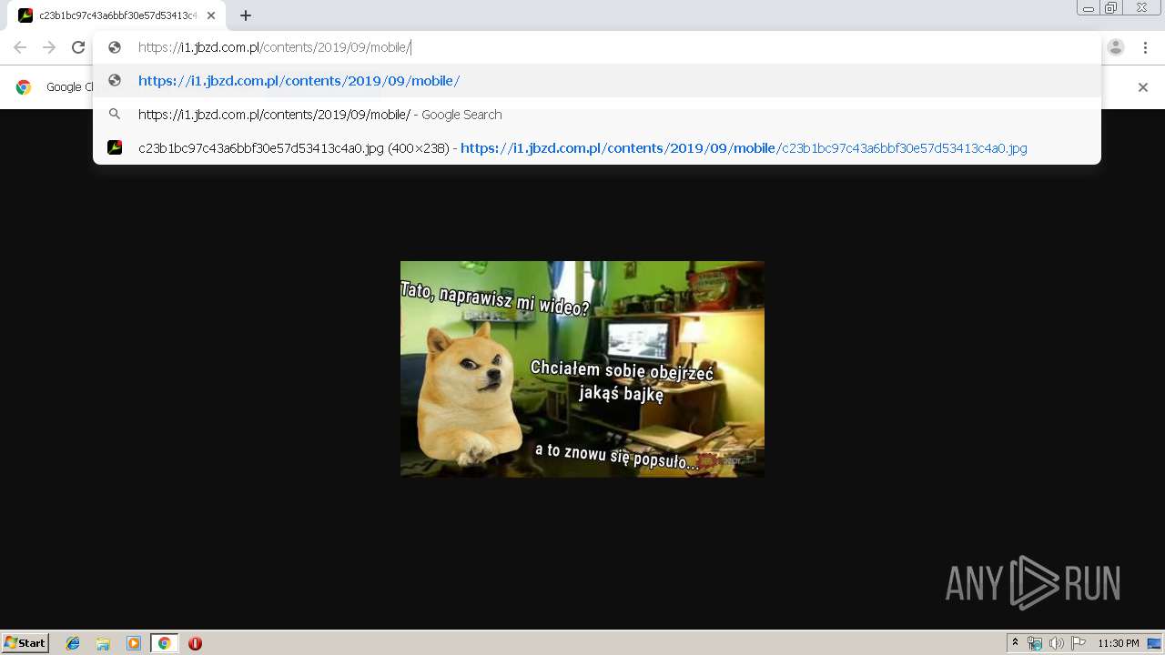This screenshot has height=655, width=1165.
Task: Choose the first URL suggestion i1.jbzd.com.pl/contents/2019/09/mobile/
Action: coord(597,81)
